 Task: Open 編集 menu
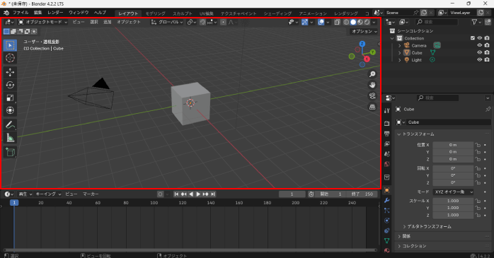point(38,13)
